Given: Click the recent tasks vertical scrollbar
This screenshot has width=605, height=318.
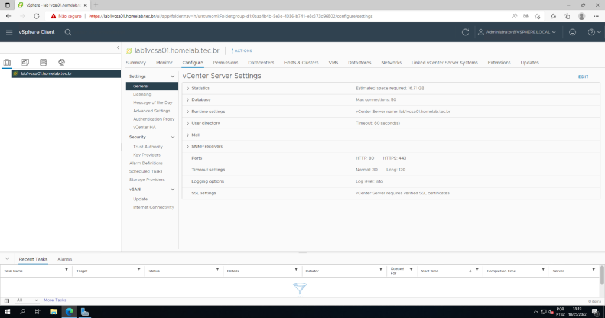Looking at the screenshot, I should click(x=602, y=275).
